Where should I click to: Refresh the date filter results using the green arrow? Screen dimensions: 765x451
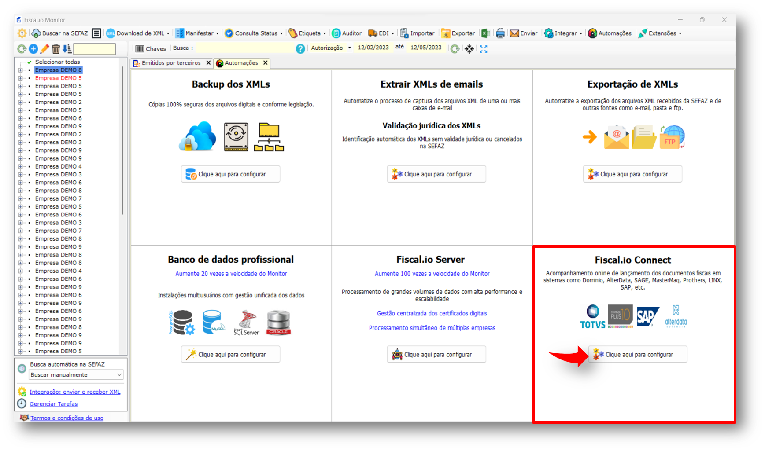click(455, 49)
